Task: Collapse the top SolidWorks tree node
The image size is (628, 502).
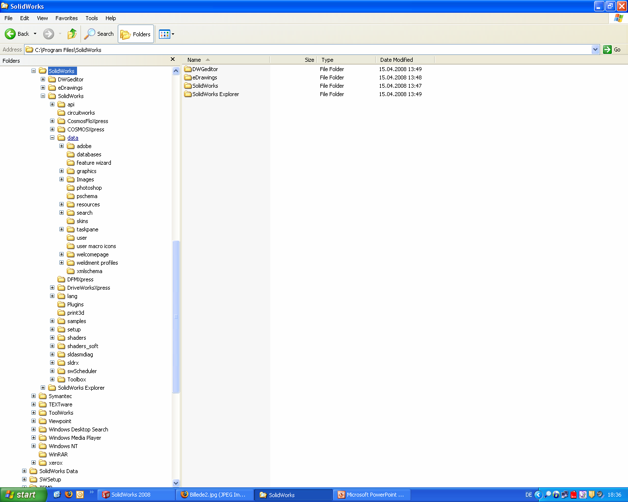Action: pyautogui.click(x=33, y=71)
